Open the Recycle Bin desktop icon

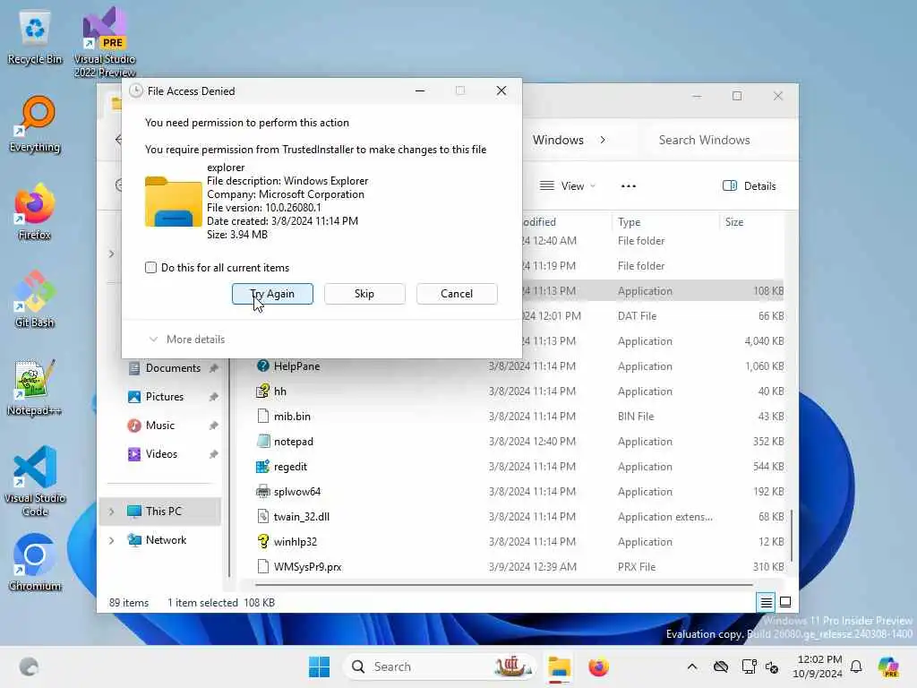pyautogui.click(x=35, y=37)
